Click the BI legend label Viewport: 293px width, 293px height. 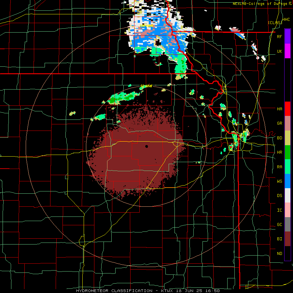click(x=279, y=239)
